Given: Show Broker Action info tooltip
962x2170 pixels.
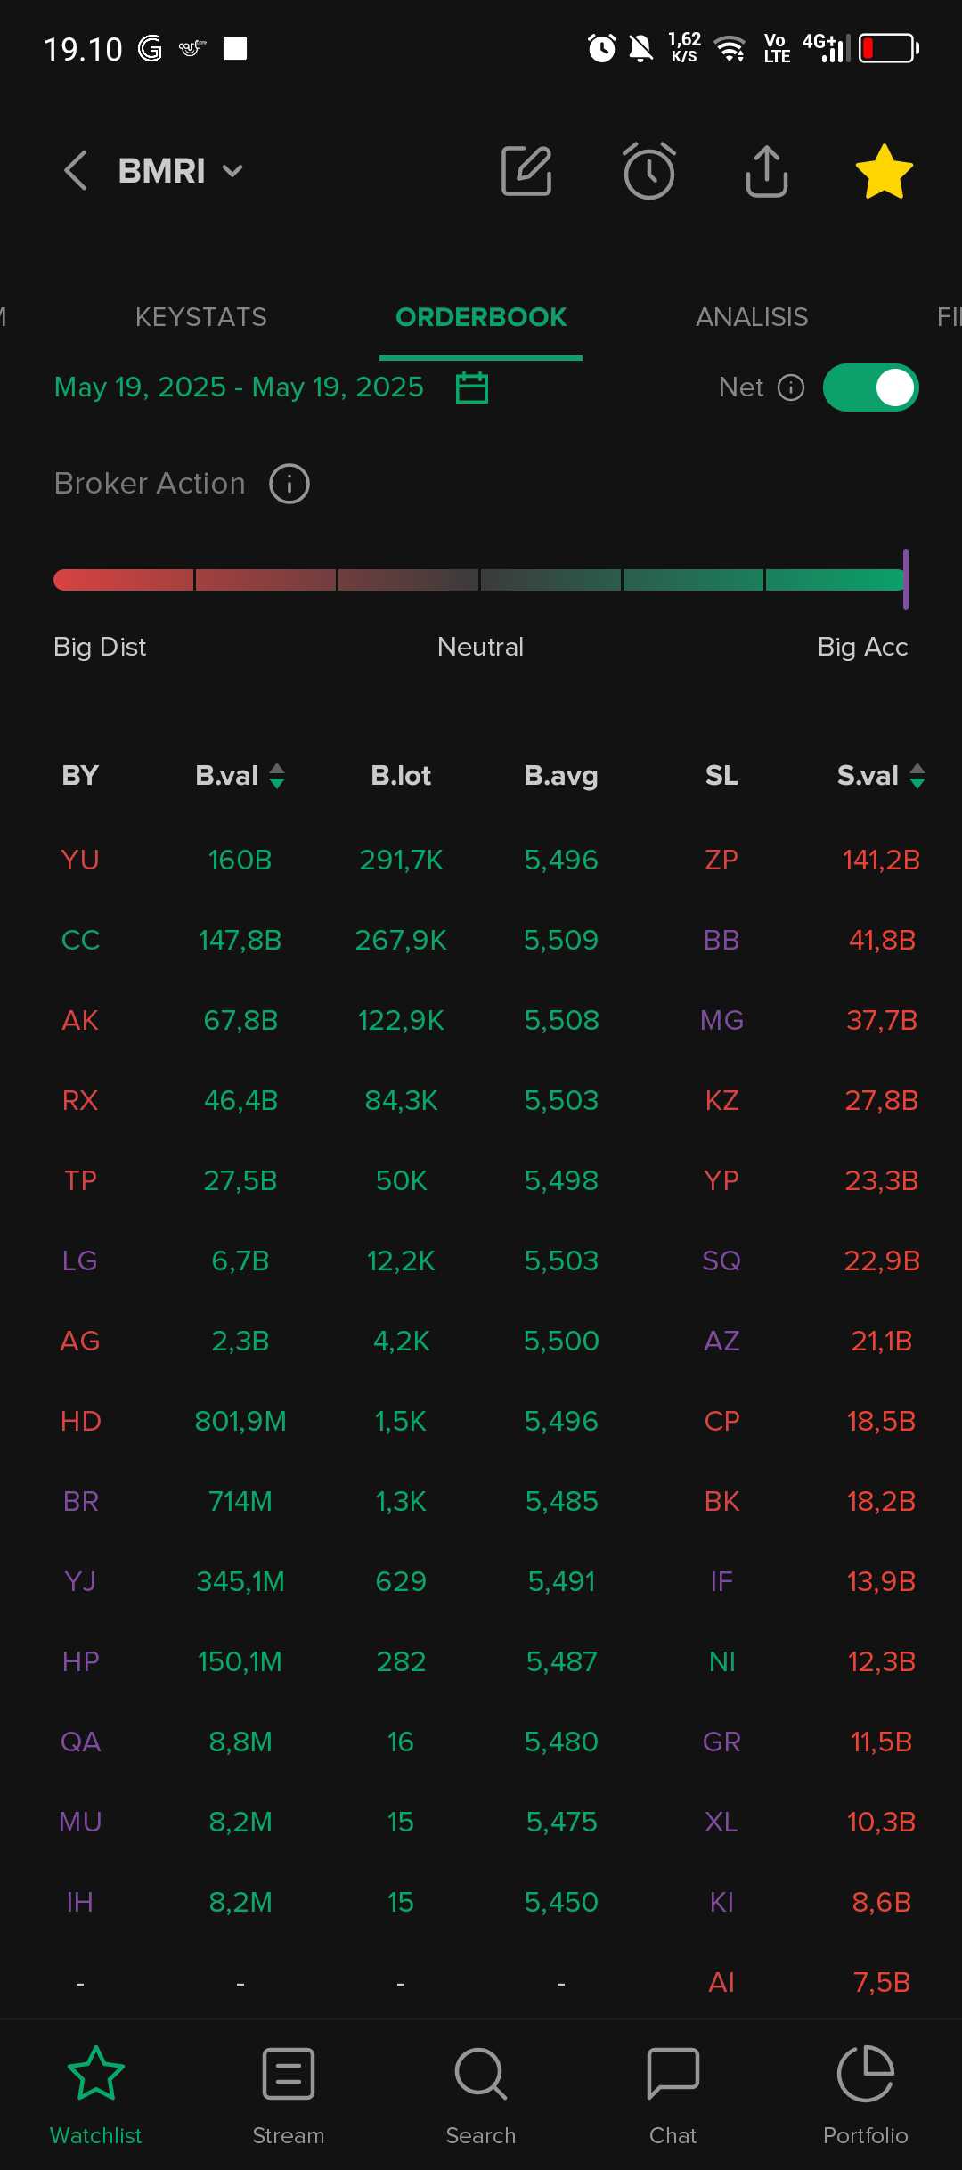Looking at the screenshot, I should point(289,484).
